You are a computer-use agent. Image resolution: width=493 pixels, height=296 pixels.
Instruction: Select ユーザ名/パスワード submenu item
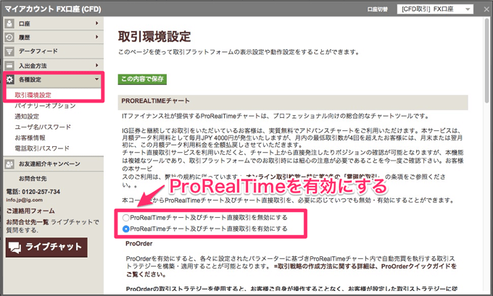coord(43,127)
